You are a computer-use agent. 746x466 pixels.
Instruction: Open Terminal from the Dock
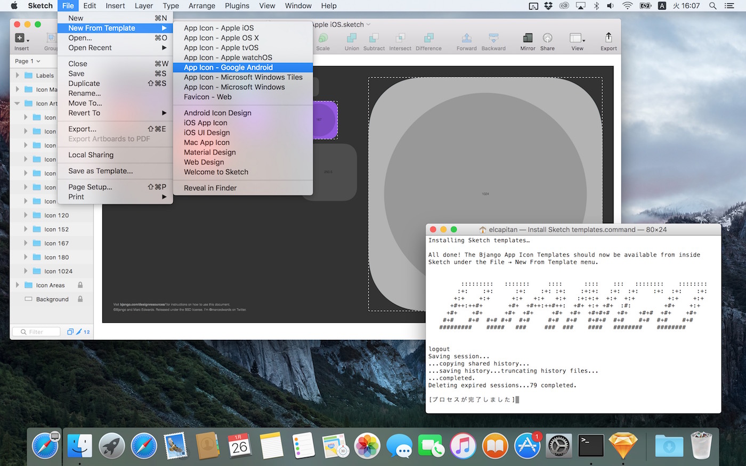coord(590,445)
